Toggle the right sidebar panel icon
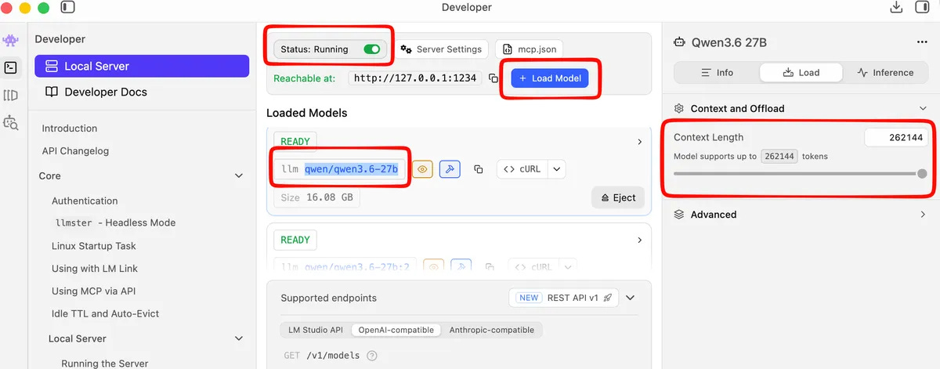940x369 pixels. [x=921, y=8]
